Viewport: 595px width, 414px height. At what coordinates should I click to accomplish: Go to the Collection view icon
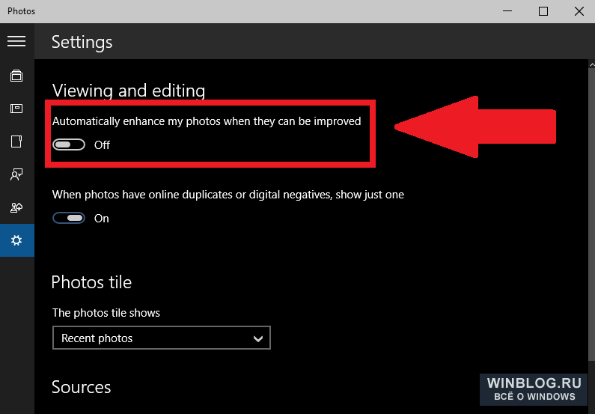tap(16, 76)
